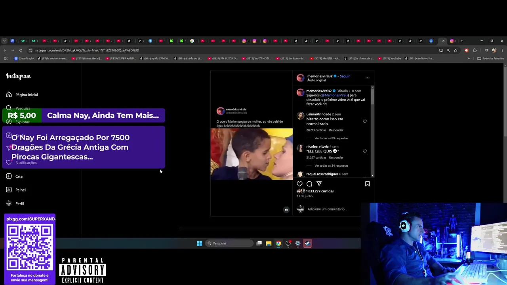Follow memoriasvirais2 with Seguir

coord(345,76)
